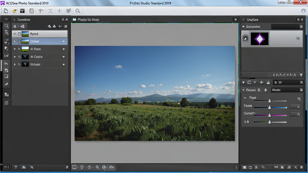Click the plus icon in the top toolbar
Screen dimensions: 308x173
click(59, 11)
